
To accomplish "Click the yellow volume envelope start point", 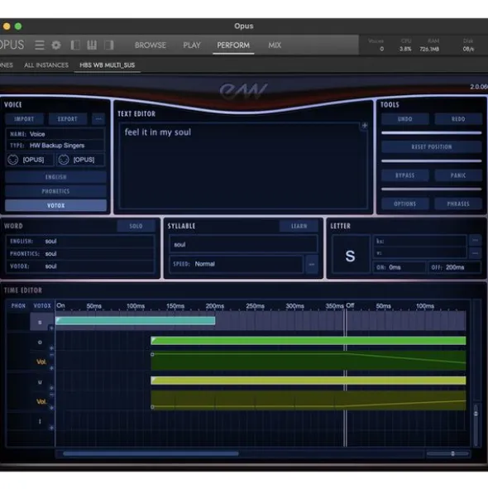I will pos(152,406).
